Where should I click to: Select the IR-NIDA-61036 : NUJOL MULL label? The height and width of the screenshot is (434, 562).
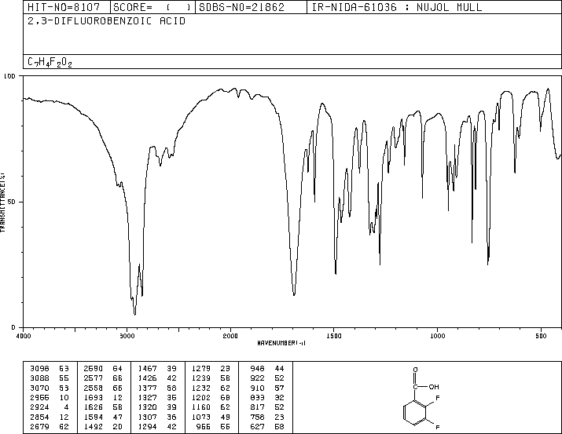pos(397,7)
